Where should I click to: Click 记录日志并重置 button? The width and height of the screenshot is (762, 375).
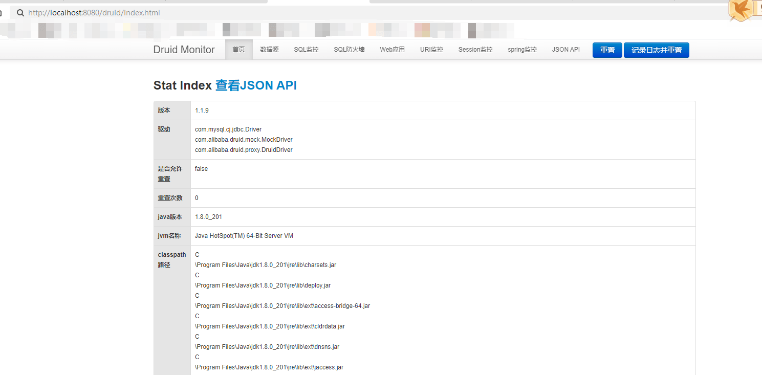tap(657, 50)
